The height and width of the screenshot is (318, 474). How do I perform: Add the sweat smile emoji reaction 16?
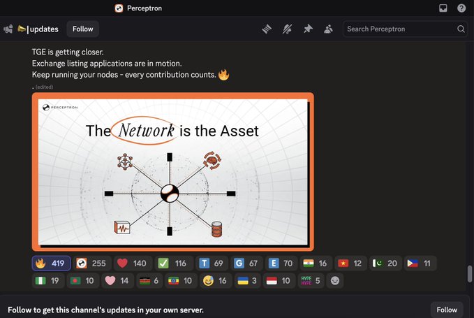[215, 281]
